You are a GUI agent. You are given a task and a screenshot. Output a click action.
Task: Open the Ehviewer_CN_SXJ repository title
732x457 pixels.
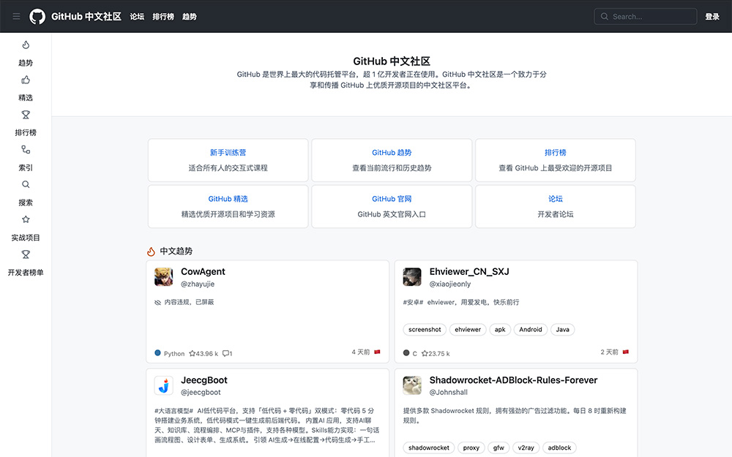tap(469, 271)
